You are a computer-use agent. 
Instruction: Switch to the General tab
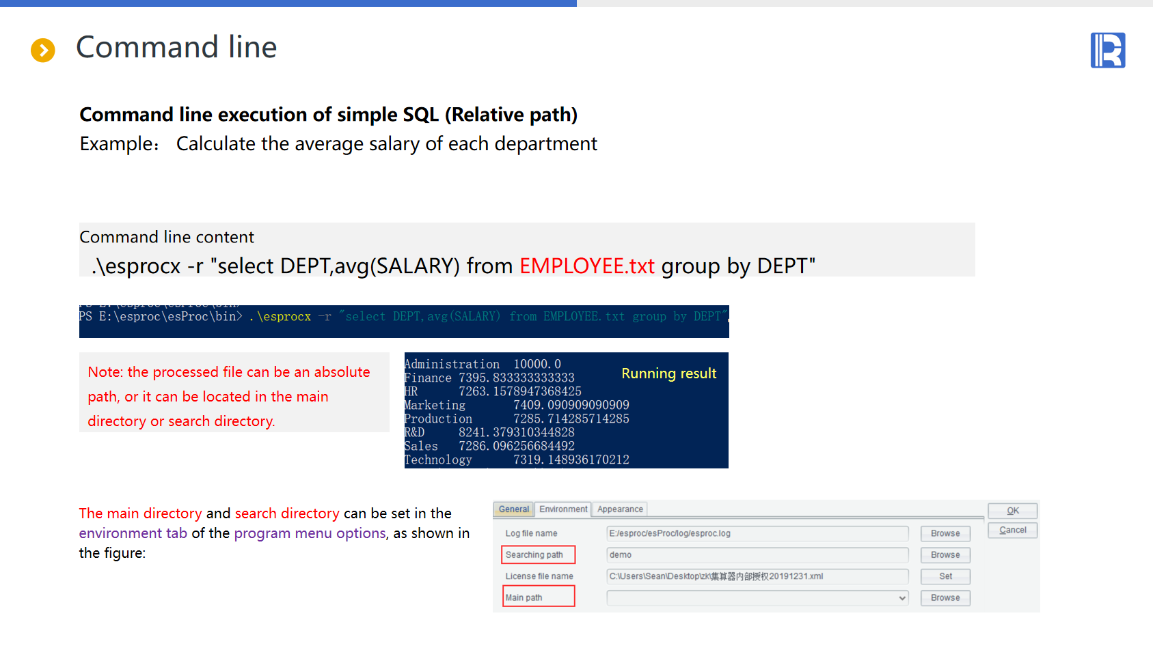pyautogui.click(x=513, y=509)
